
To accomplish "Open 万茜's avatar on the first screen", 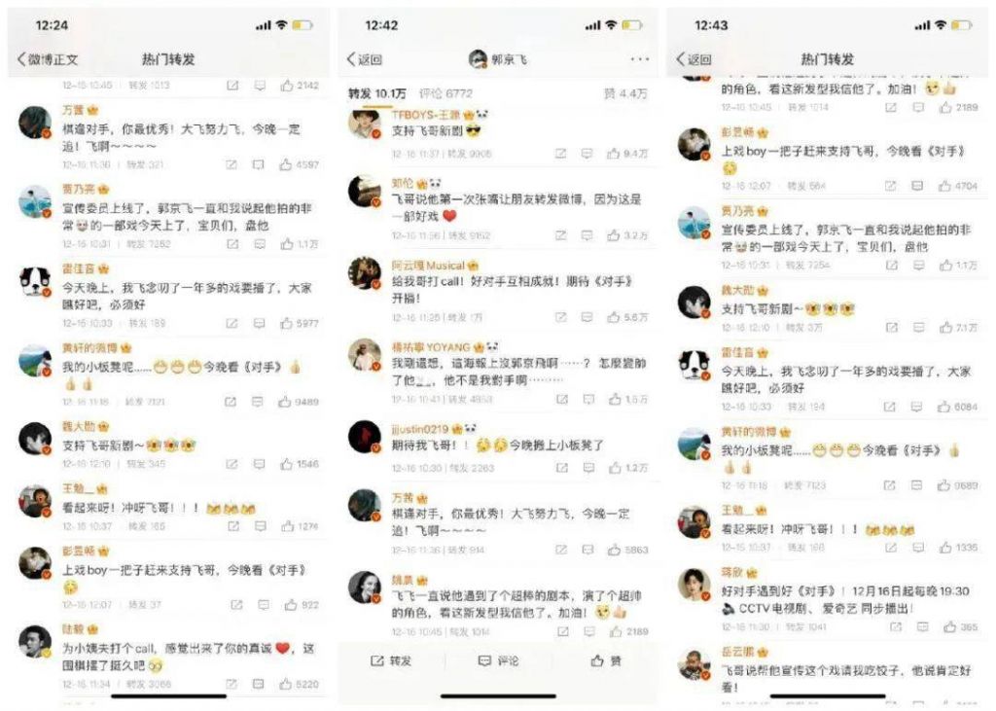I will [x=35, y=122].
